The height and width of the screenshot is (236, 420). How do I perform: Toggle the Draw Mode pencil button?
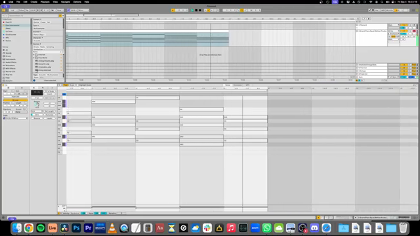(x=370, y=10)
